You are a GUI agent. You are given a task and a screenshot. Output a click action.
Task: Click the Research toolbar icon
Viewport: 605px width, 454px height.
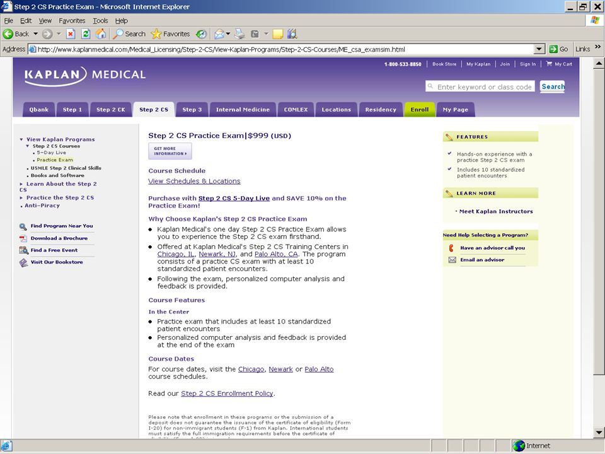pos(292,34)
